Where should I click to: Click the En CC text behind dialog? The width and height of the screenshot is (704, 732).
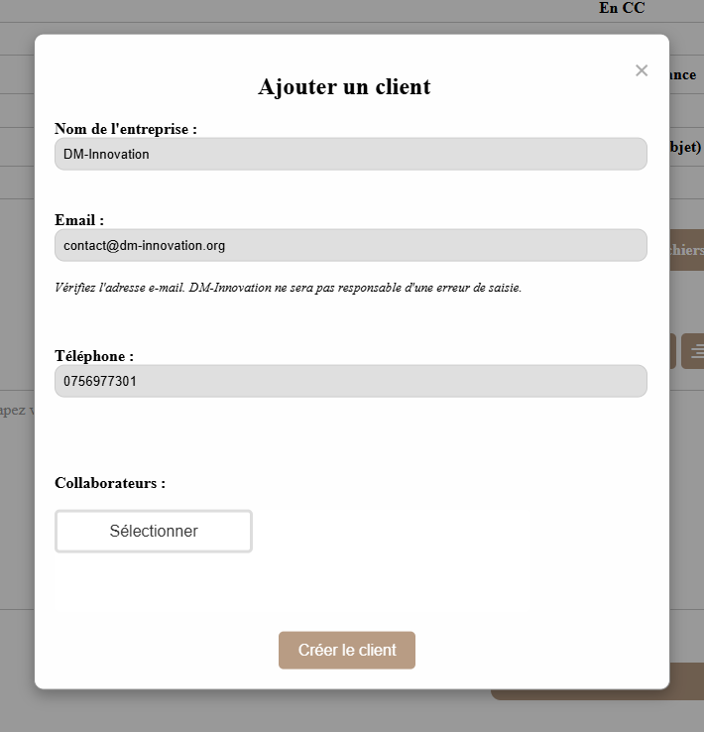coord(622,8)
